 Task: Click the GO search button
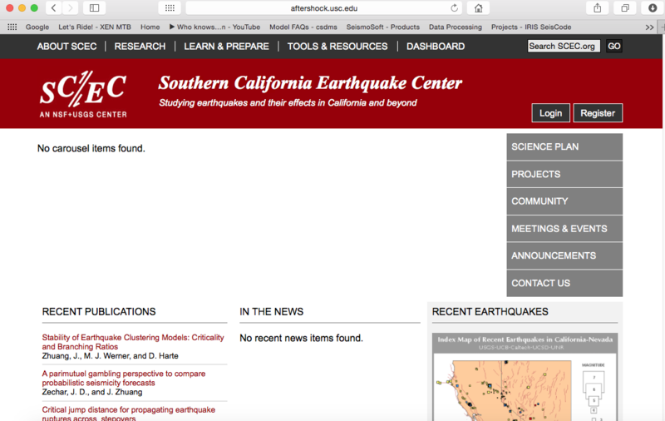(613, 46)
